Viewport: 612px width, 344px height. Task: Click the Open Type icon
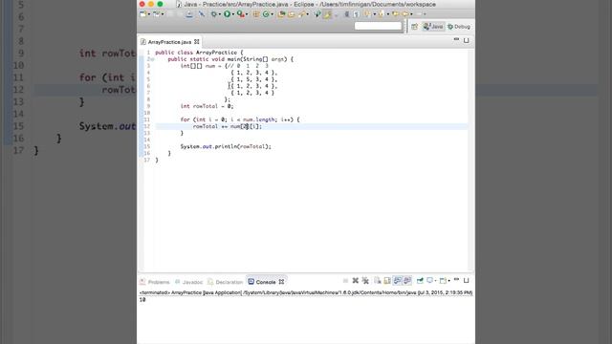point(281,14)
